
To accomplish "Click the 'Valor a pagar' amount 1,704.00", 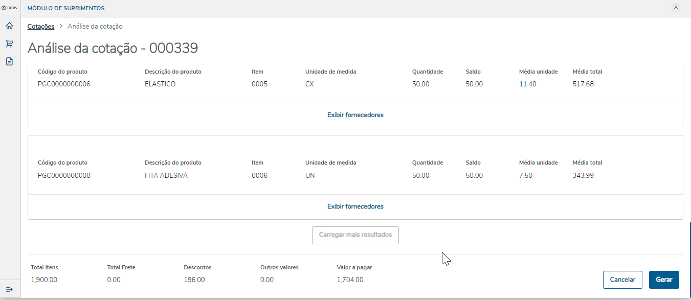I will click(350, 280).
